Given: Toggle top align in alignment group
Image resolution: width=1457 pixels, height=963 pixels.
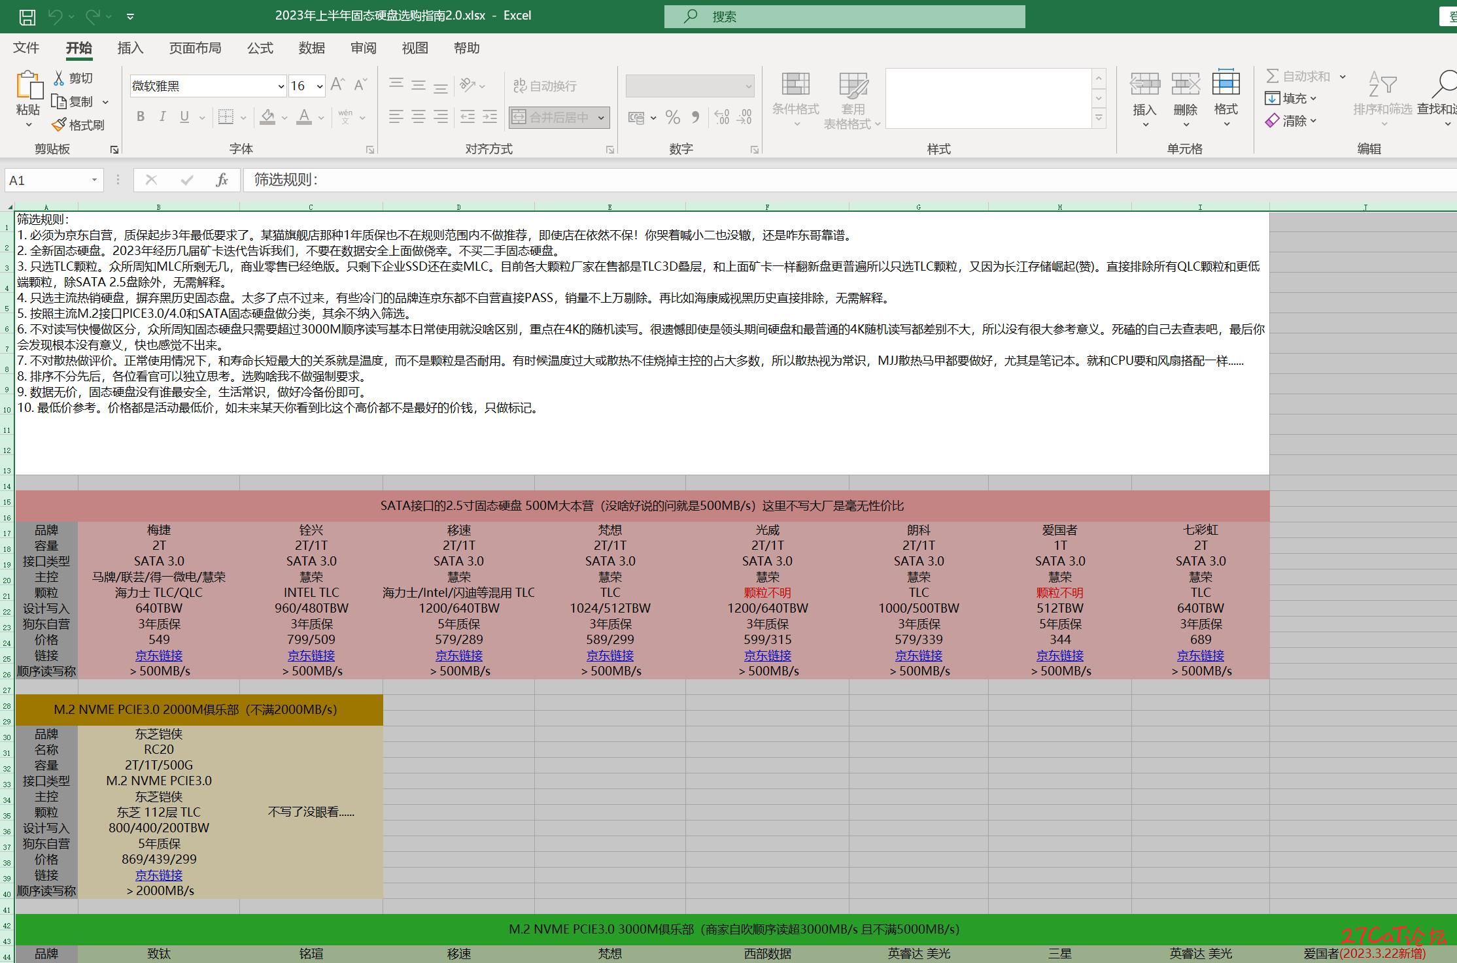Looking at the screenshot, I should coord(396,85).
